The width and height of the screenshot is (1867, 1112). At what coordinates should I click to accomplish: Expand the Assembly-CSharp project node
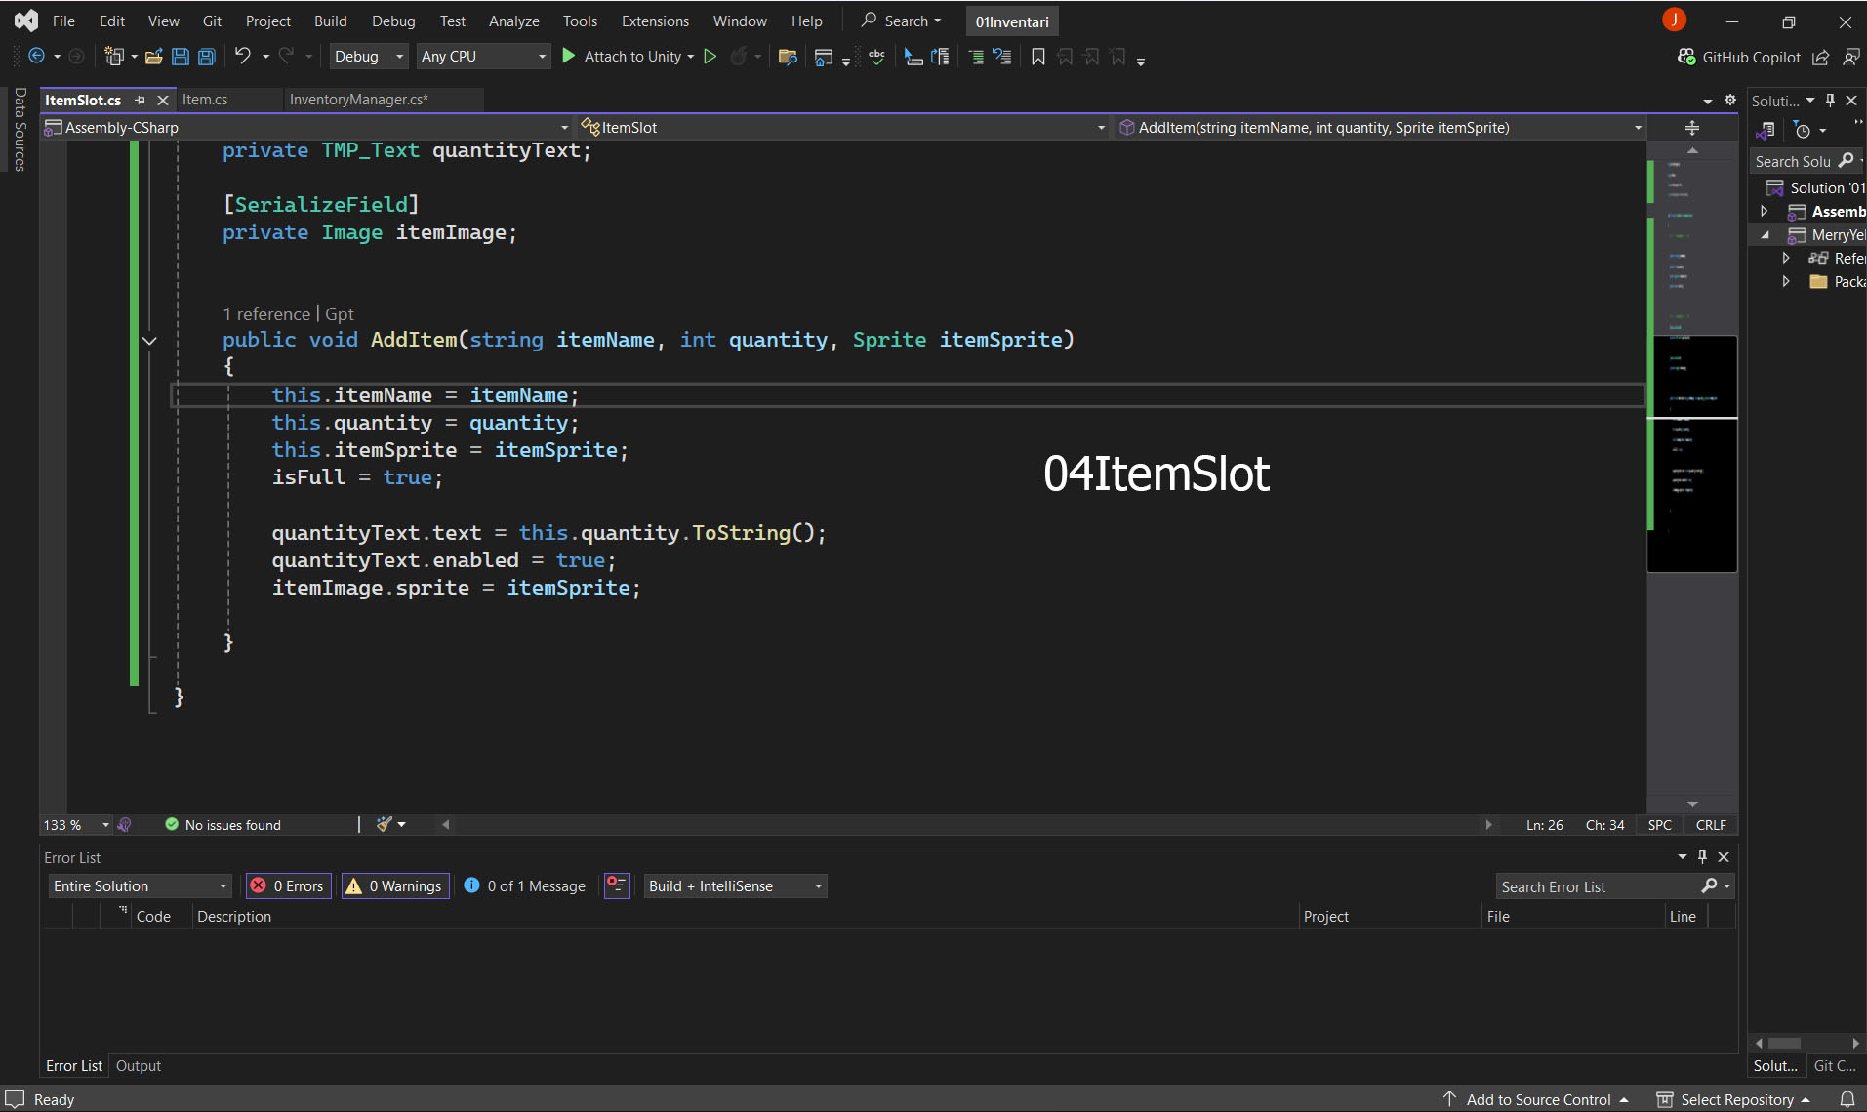1764,211
